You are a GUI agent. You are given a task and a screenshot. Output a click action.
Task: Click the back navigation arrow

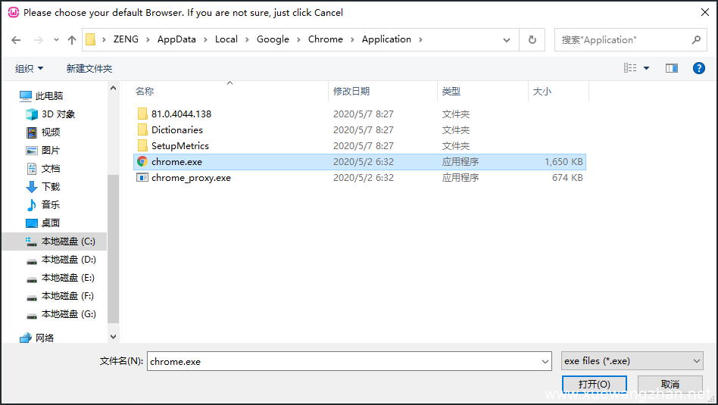tap(17, 39)
